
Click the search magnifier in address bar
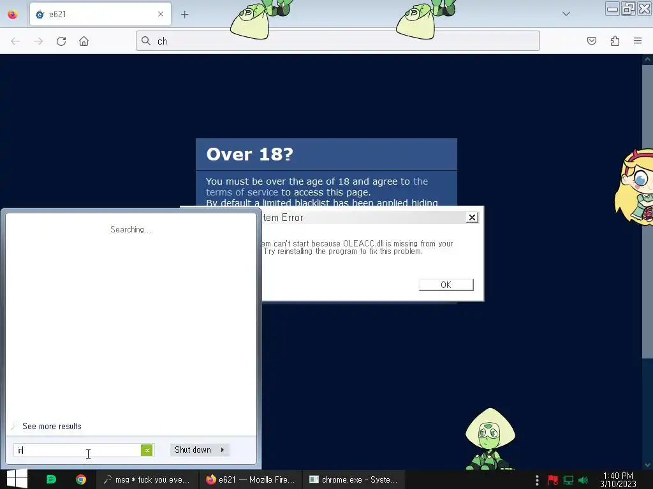coord(146,41)
